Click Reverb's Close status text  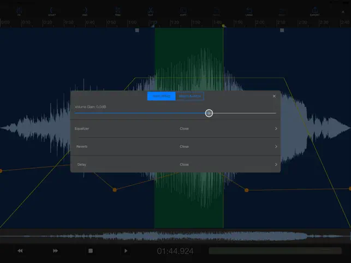coord(184,146)
